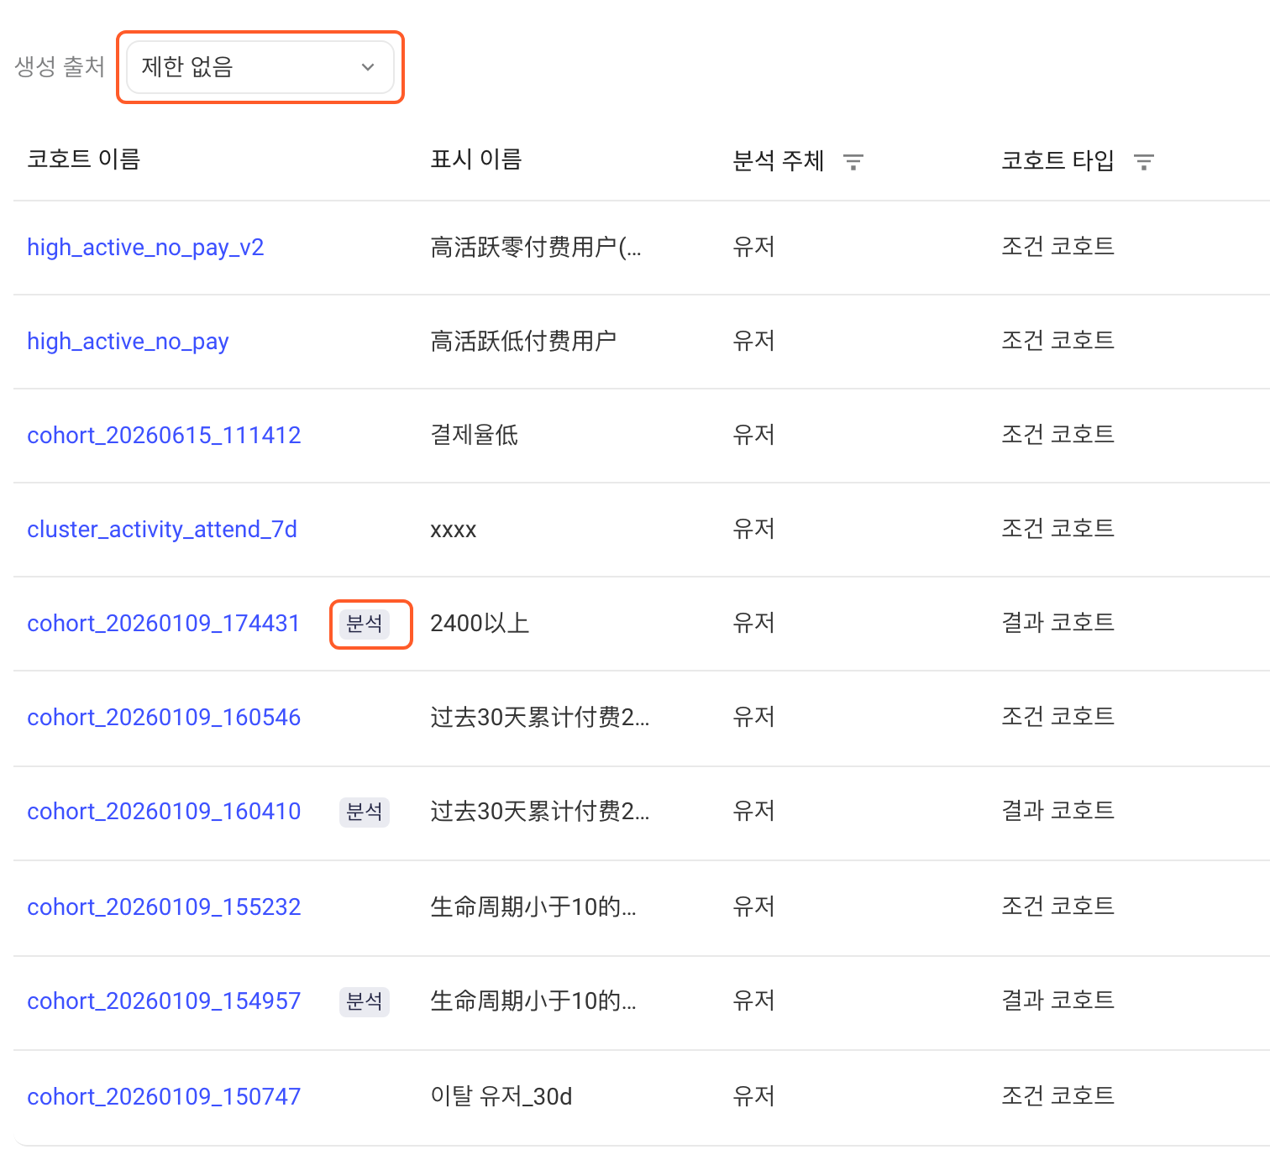Click the 분석 주체 column header text
Viewport: 1270px width, 1160px height.
click(778, 160)
